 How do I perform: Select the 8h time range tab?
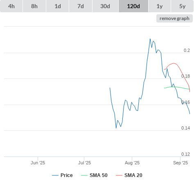click(34, 6)
